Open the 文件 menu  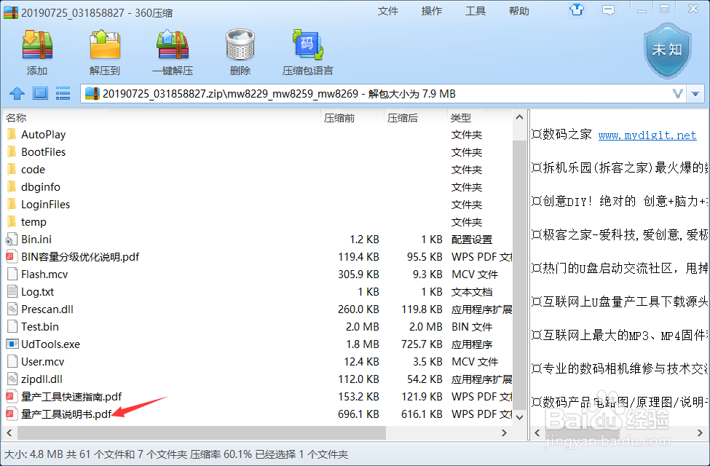pos(387,11)
